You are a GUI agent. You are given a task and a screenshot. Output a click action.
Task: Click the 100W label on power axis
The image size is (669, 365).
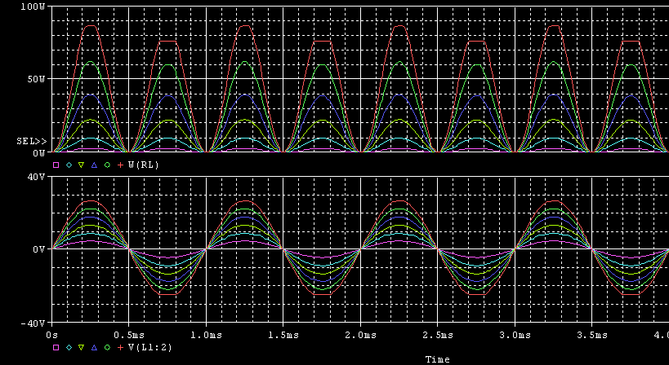tap(33, 7)
